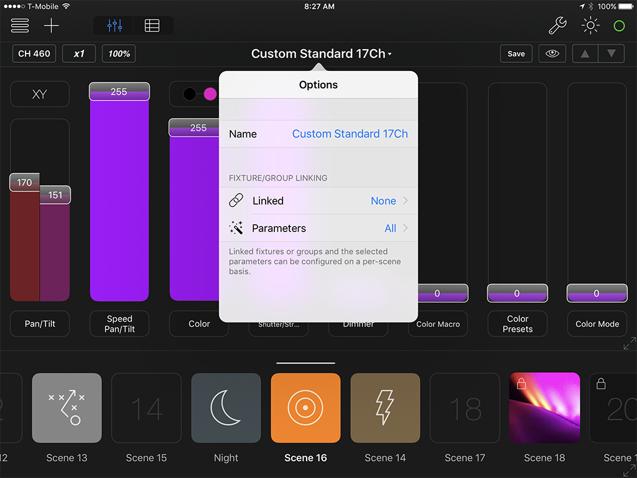Tap the 100% button

click(x=119, y=54)
